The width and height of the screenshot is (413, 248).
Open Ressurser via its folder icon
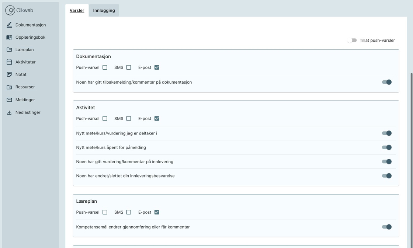(x=9, y=87)
